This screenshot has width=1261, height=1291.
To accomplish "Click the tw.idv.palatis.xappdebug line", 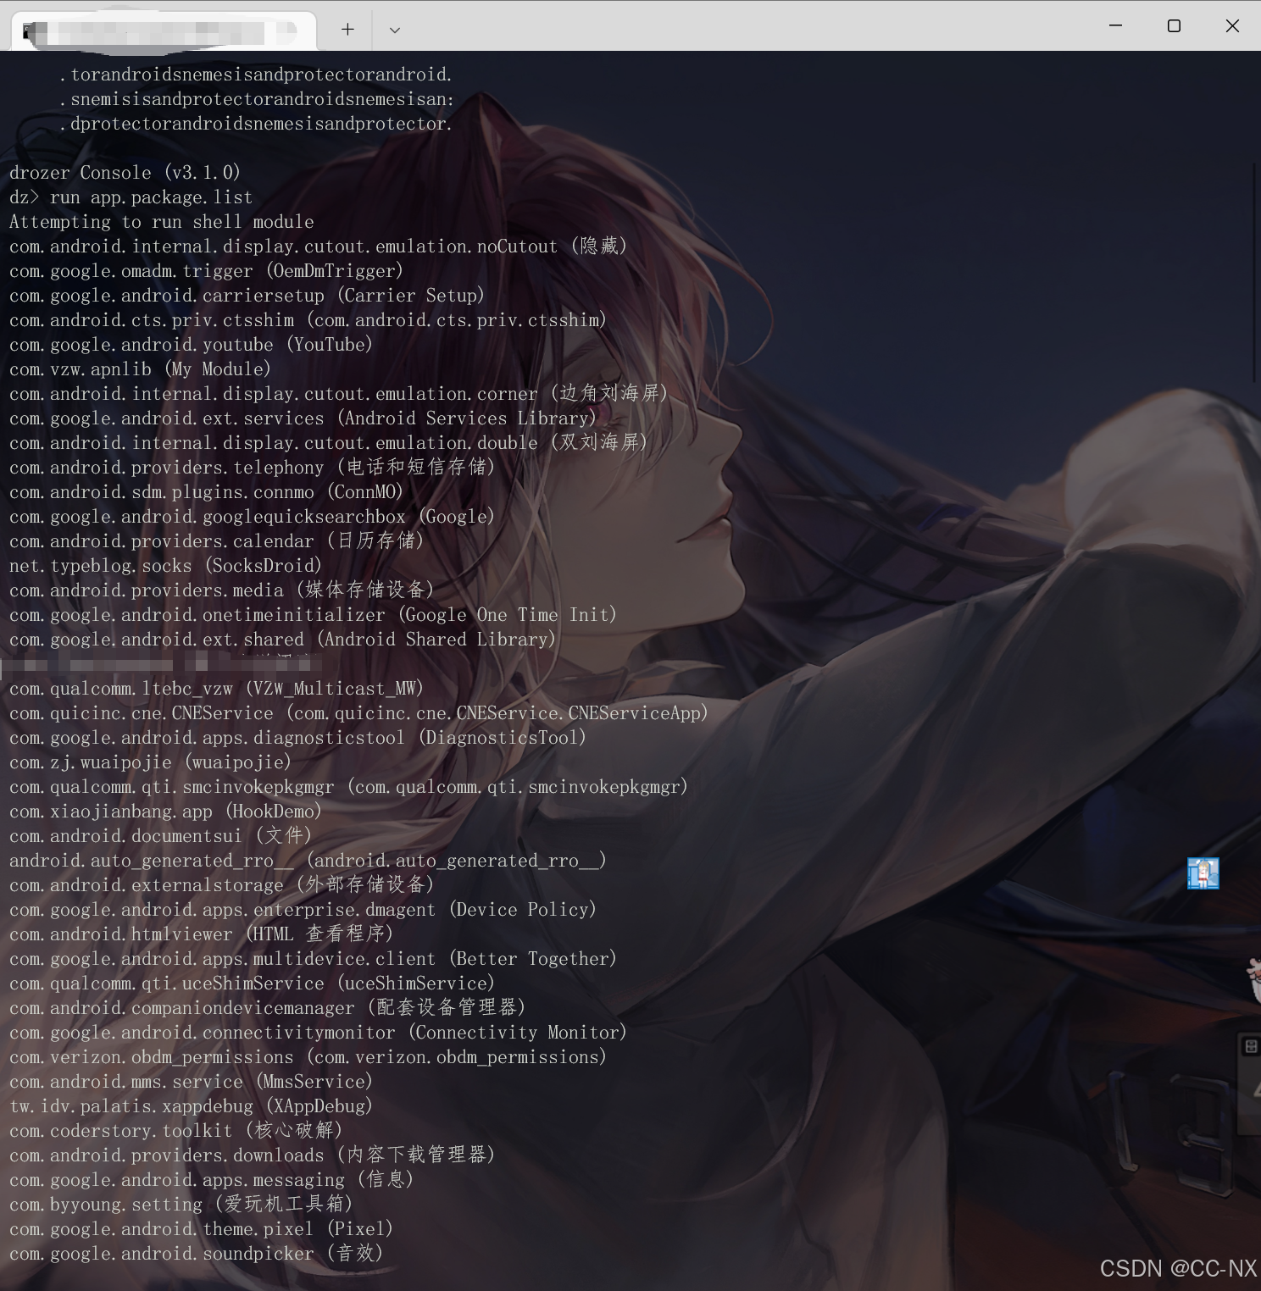I will 192,1106.
